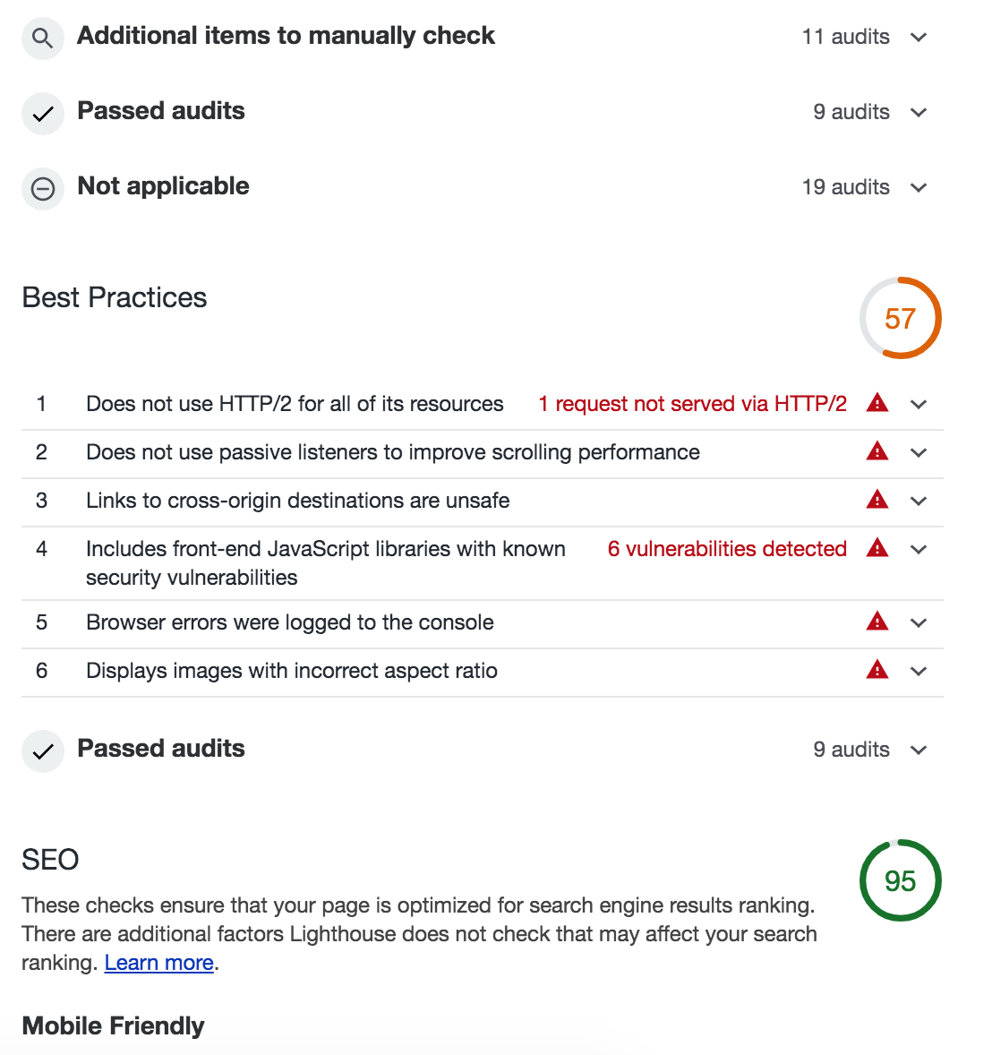The image size is (992, 1055).
Task: Select 'Displays images with incorrect aspect ratio' row
Action: [483, 672]
